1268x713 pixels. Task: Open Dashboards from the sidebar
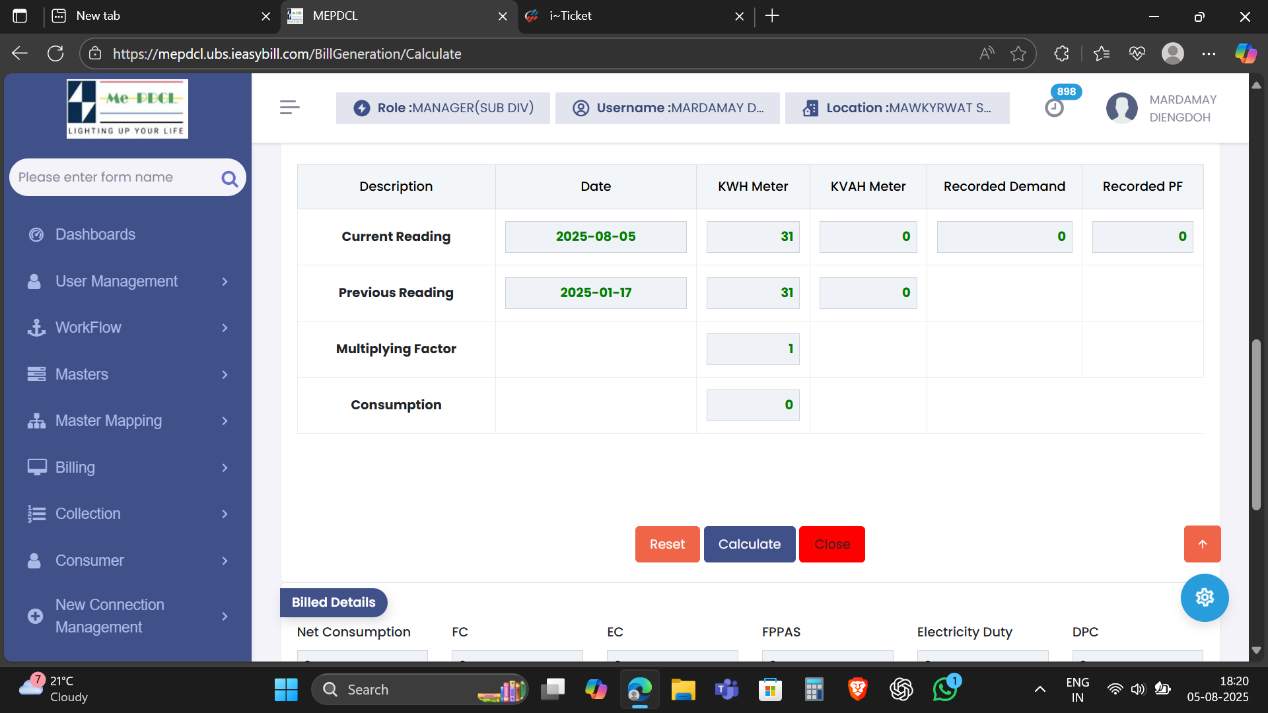click(95, 234)
